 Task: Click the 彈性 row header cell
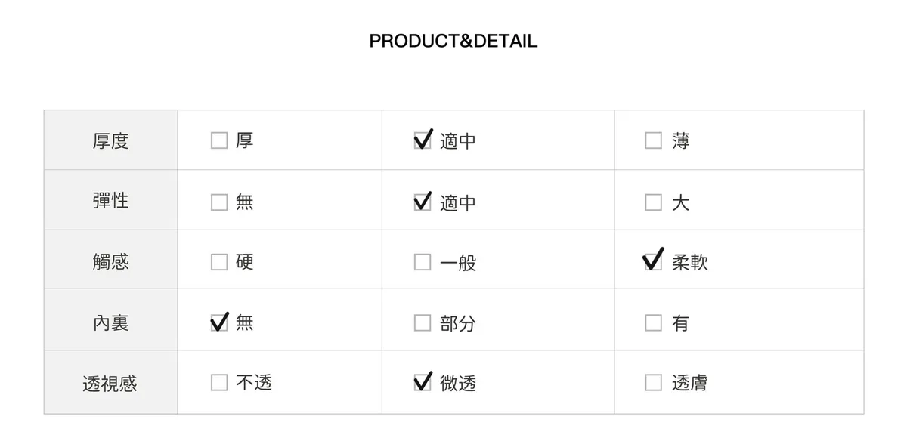pos(110,201)
